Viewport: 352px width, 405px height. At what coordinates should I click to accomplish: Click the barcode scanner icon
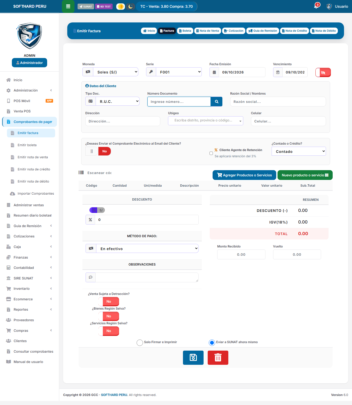81,172
